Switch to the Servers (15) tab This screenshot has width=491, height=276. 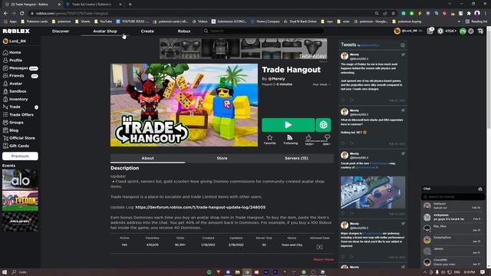(x=296, y=159)
